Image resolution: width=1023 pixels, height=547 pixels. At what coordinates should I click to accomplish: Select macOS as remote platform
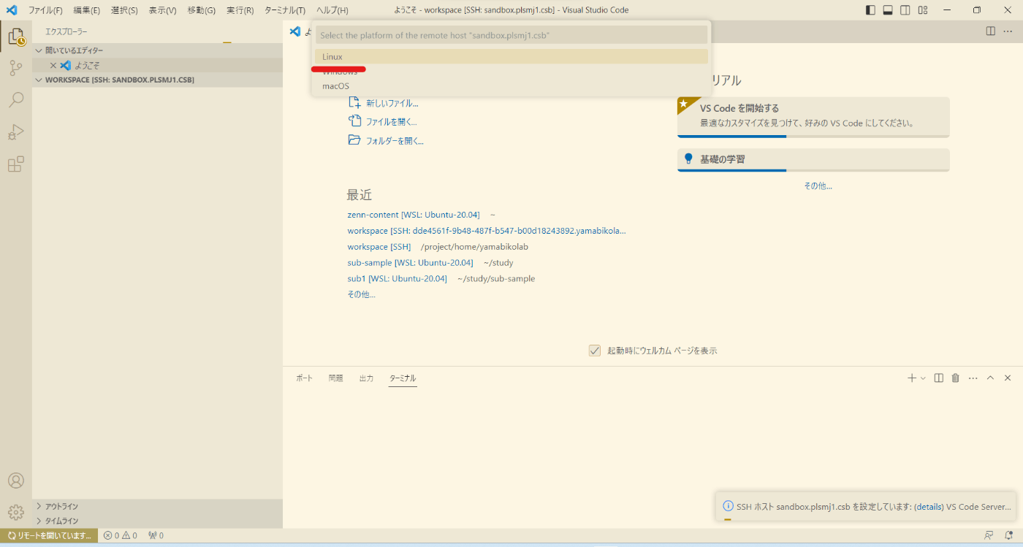point(512,85)
